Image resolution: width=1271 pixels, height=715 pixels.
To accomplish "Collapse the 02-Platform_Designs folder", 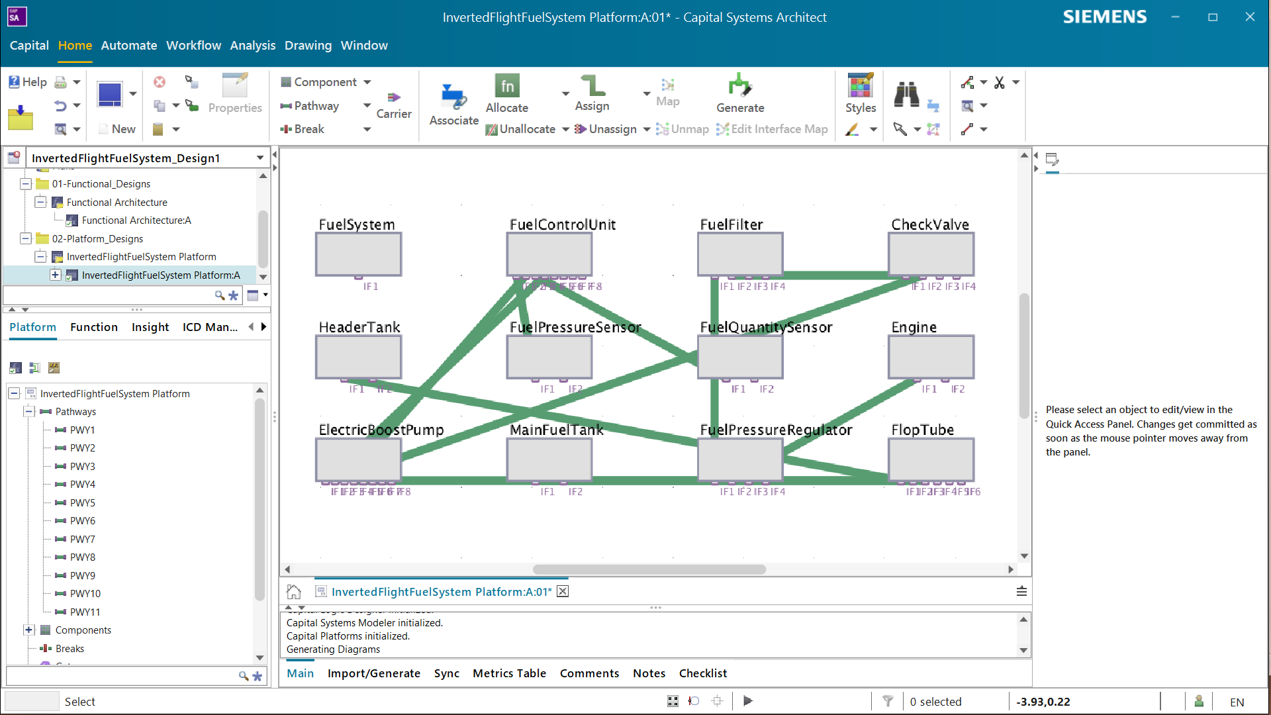I will [26, 238].
